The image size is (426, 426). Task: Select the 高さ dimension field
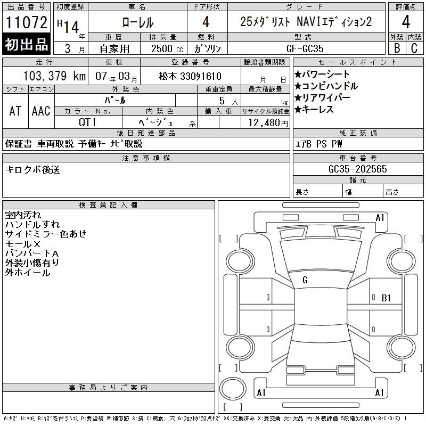coord(403,192)
